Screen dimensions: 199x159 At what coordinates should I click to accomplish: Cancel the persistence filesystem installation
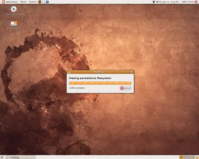(x=126, y=88)
